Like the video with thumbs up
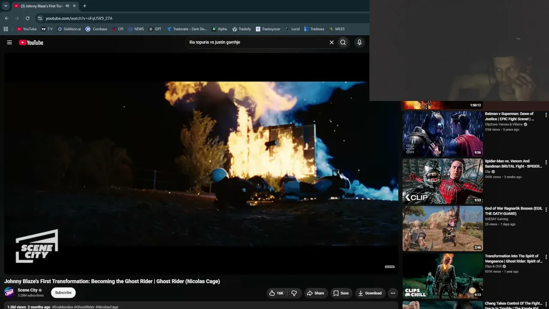The image size is (549, 309). pos(276,293)
